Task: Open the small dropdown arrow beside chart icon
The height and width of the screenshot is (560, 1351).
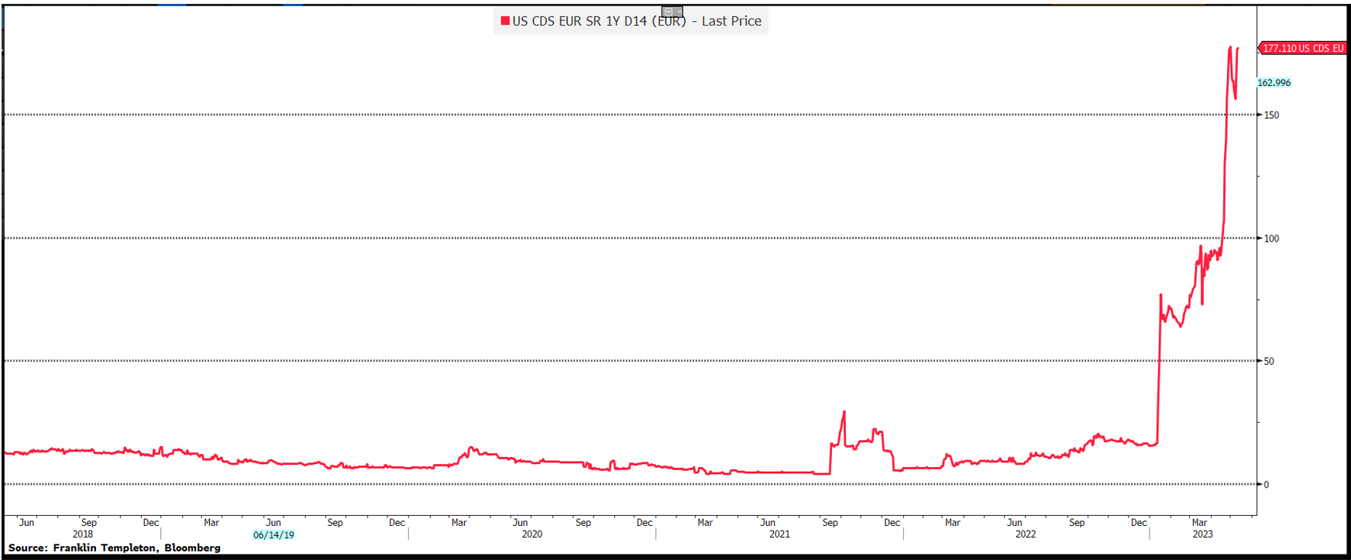Action: (678, 12)
